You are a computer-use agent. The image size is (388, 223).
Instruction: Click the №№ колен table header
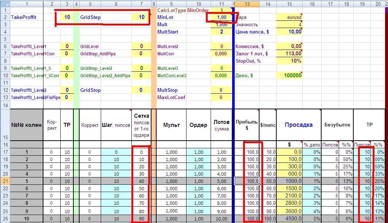(27, 125)
